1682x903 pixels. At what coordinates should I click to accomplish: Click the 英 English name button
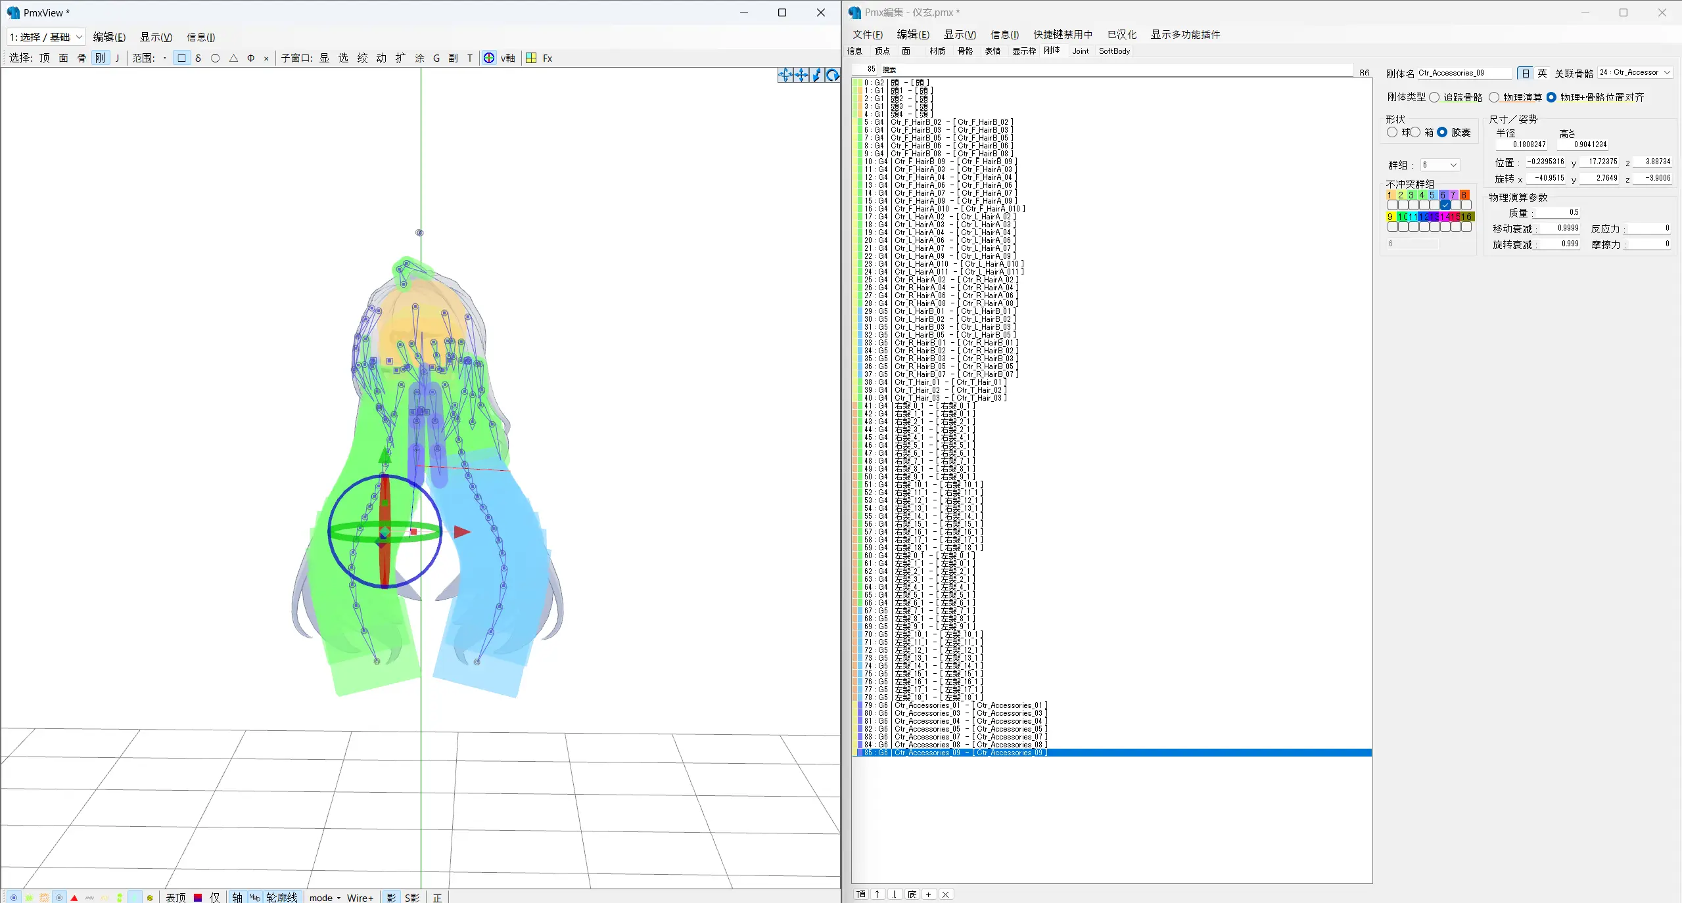1542,73
